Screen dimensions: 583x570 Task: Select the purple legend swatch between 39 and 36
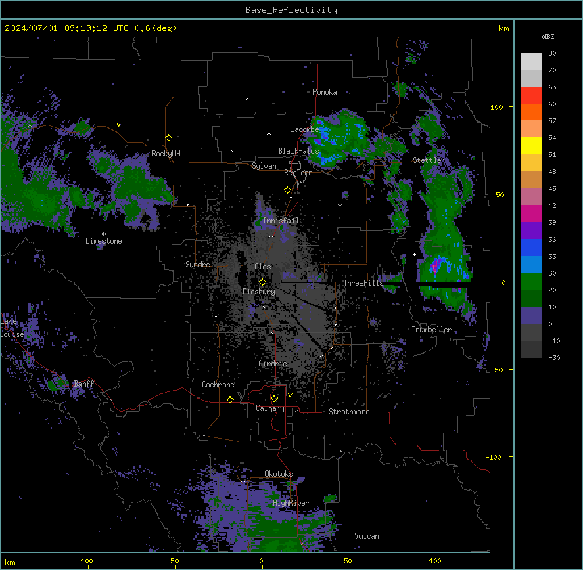point(532,231)
